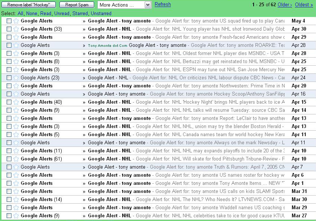Star the Apr 1 tony amonte alert
Image resolution: width=316 pixels, height=221 pixels.
(16, 183)
